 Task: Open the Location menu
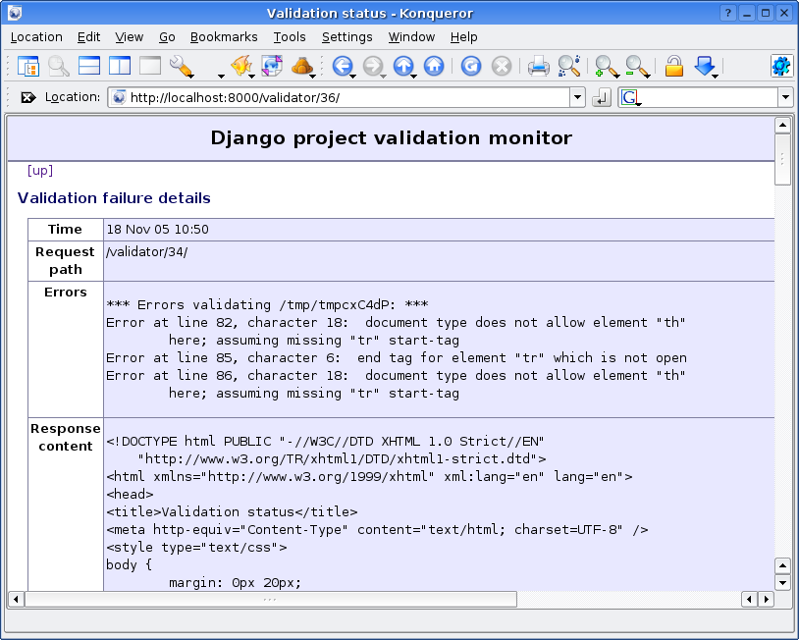point(36,37)
